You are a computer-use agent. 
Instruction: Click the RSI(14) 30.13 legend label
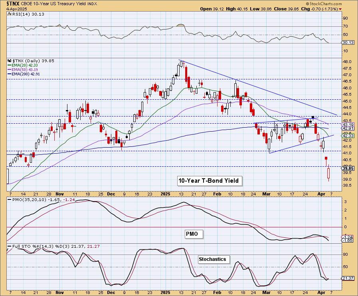pos(28,14)
